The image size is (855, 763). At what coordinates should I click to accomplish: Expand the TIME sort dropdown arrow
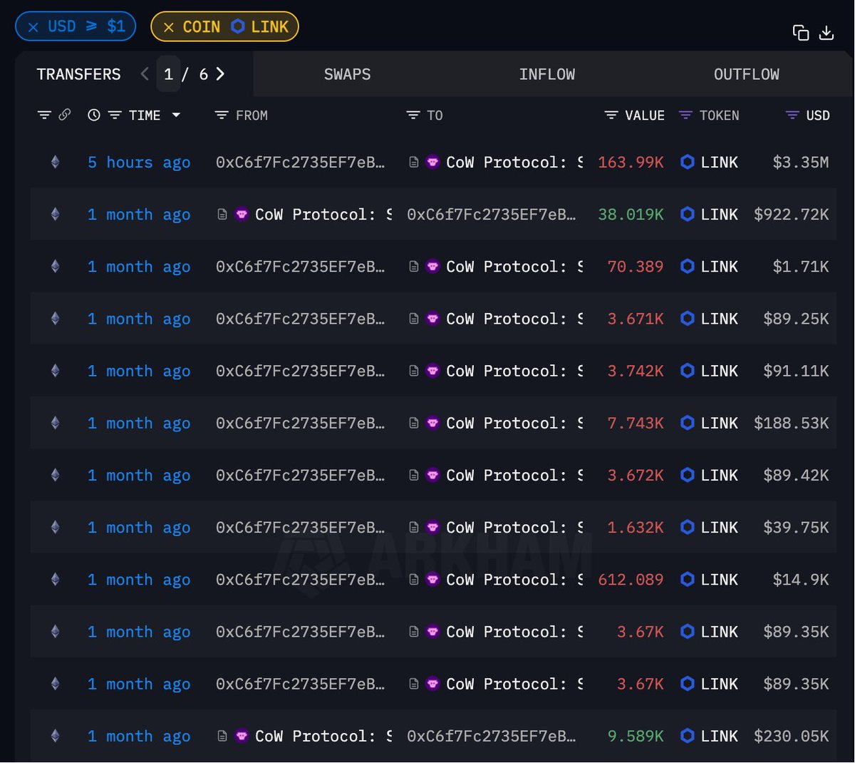point(176,115)
